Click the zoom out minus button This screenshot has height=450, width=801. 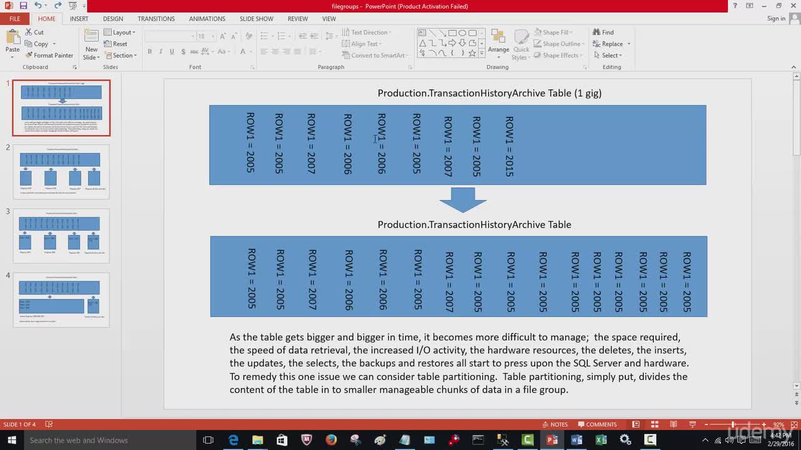[706, 424]
